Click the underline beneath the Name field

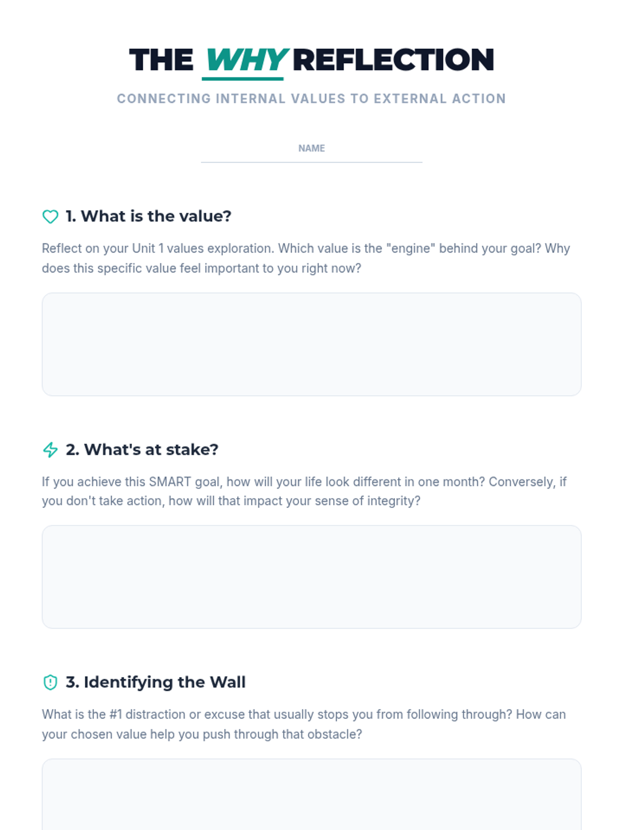click(x=311, y=162)
